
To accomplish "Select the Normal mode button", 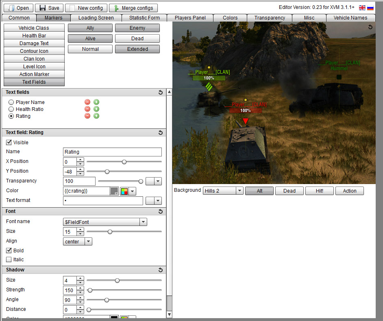I will (90, 49).
